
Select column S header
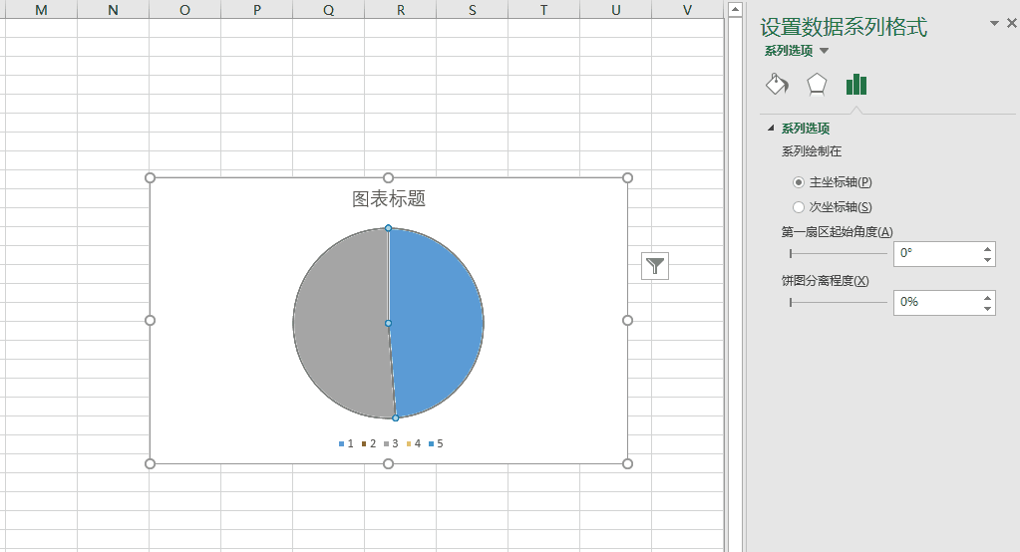pos(473,9)
